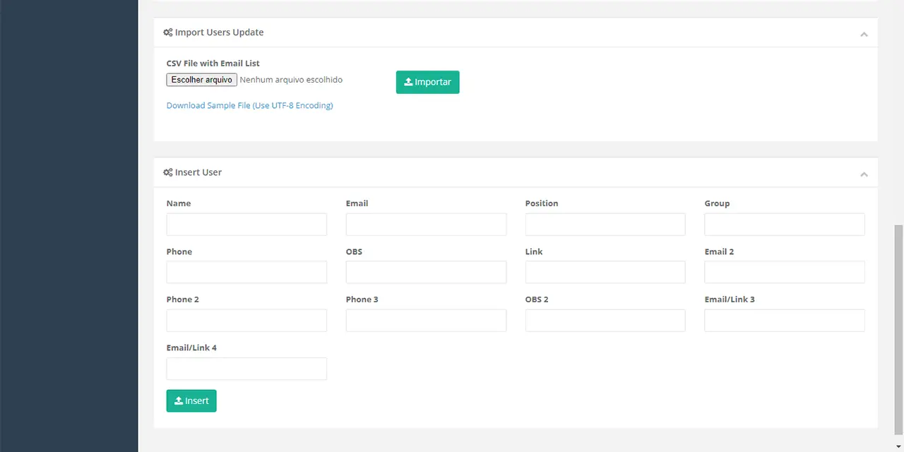Screen dimensions: 904x452
Task: Click the Group text field
Action: click(x=784, y=225)
